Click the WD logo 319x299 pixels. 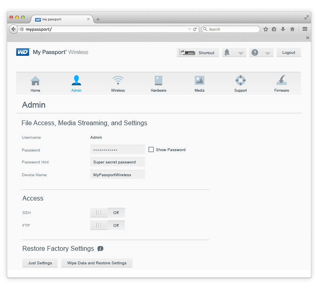tap(23, 52)
